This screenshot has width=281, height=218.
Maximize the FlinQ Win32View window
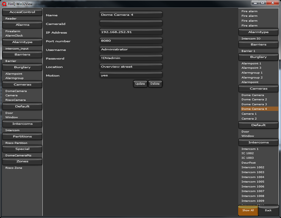[263, 3]
